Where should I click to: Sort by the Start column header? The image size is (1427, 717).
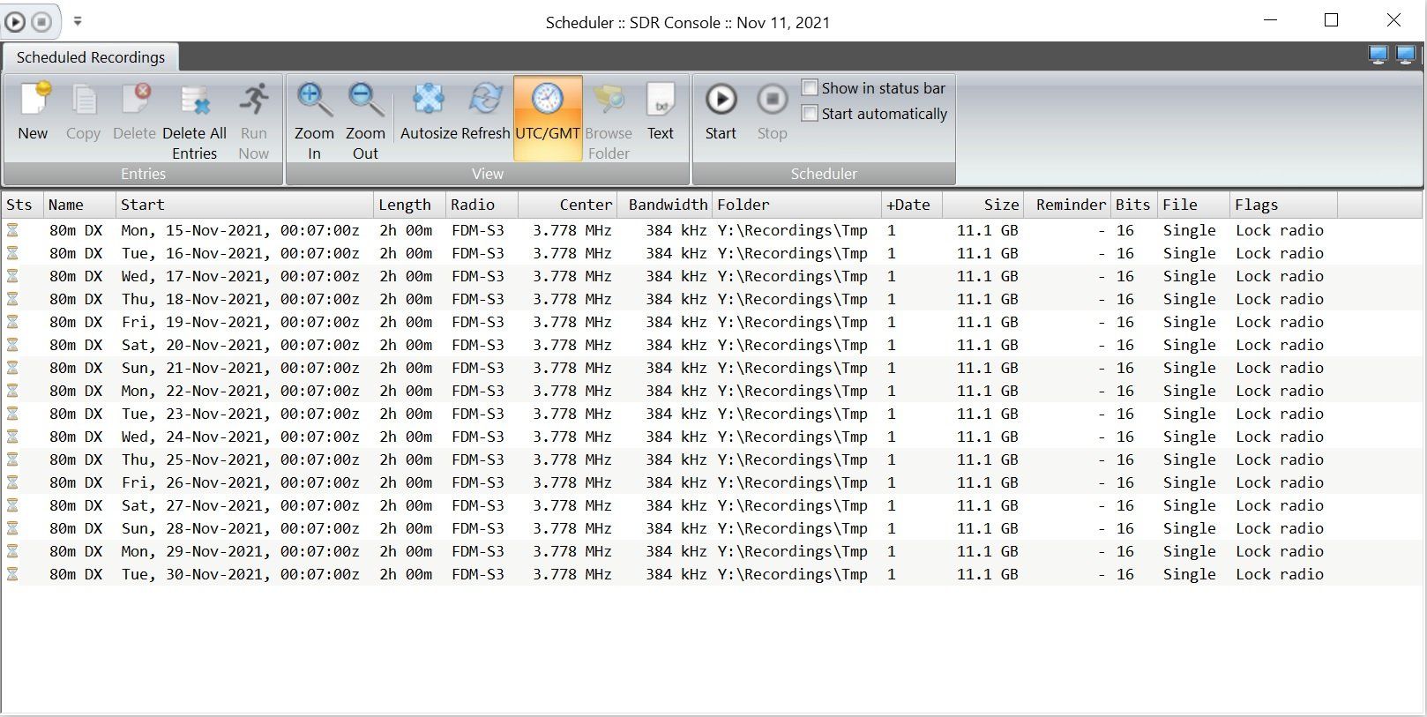[244, 205]
